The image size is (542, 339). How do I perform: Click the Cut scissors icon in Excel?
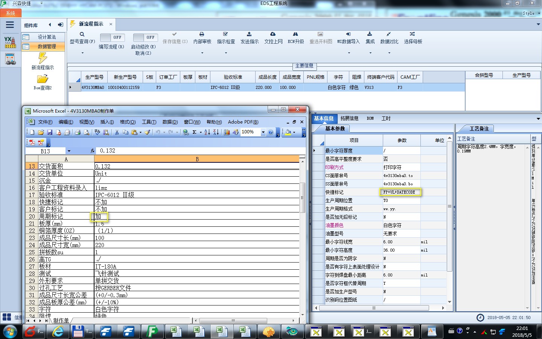117,132
